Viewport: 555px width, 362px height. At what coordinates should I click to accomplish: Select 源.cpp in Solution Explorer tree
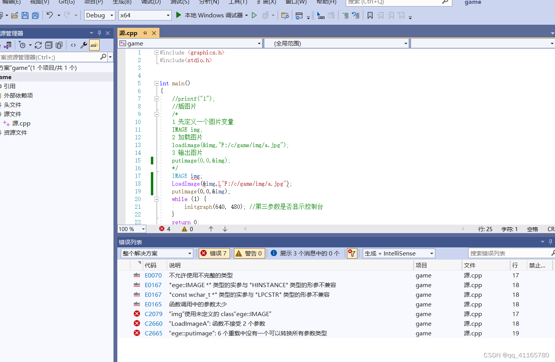pos(21,123)
